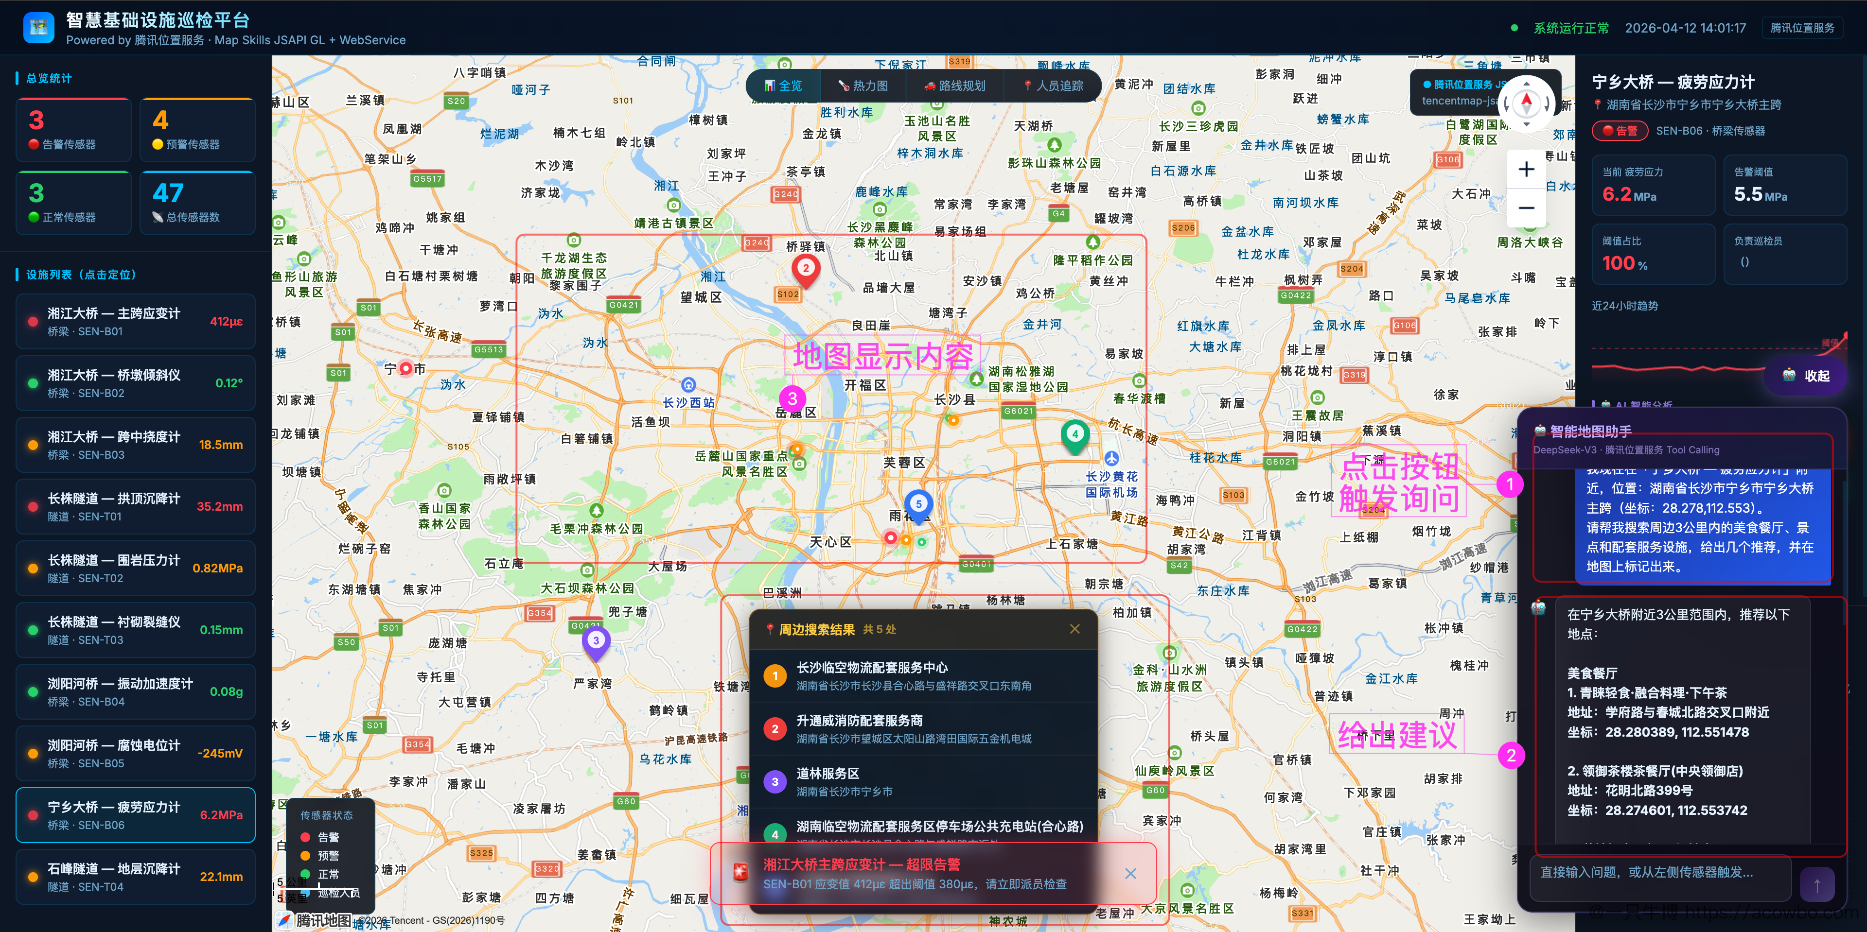The height and width of the screenshot is (932, 1867).
Task: Select 湘江大桥 — 跨中挠度计 sensor row
Action: (x=136, y=445)
